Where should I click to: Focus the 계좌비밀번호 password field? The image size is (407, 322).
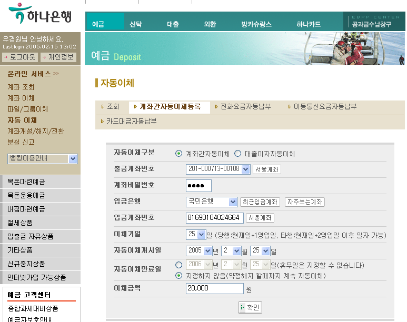click(198, 186)
